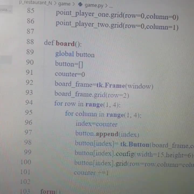The image size is (194, 194).
Task: Click on 'form()' call on line 103
Action: tap(50, 191)
